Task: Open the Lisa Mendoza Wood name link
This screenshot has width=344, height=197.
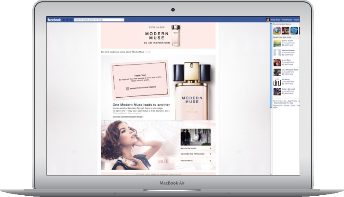Action: (x=290, y=70)
